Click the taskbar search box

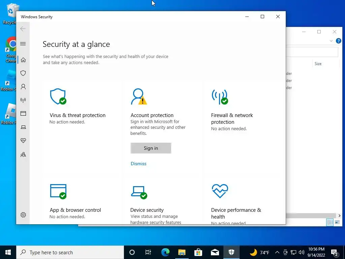(x=70, y=252)
